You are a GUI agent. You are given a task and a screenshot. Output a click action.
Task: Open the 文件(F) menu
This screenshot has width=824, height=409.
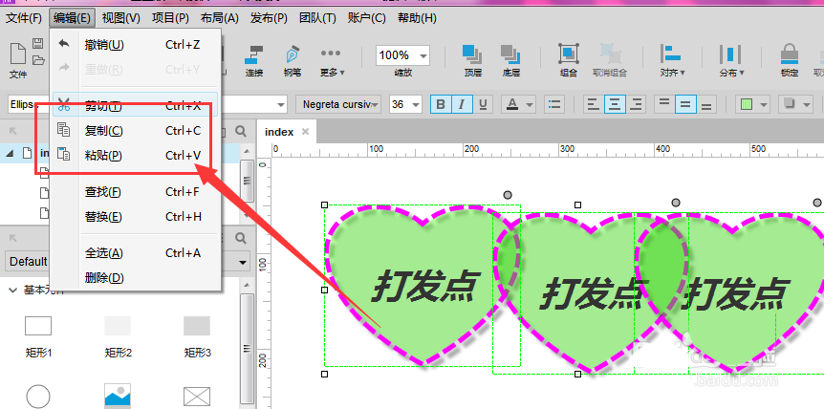[x=24, y=18]
